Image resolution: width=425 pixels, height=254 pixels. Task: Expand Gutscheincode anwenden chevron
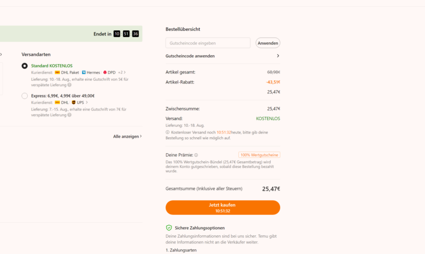(x=278, y=56)
